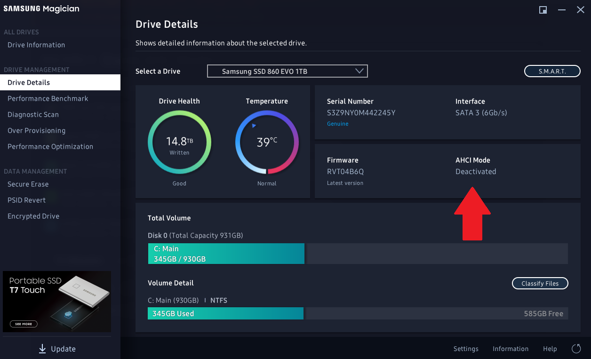591x359 pixels.
Task: Click the S.M.A.R.T. button
Action: [552, 71]
